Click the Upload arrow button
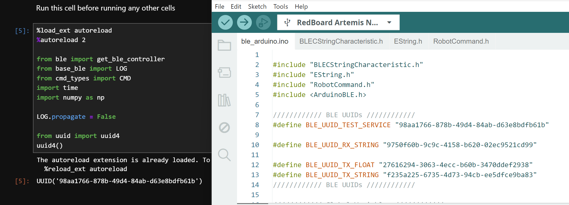The height and width of the screenshot is (205, 569). tap(244, 22)
